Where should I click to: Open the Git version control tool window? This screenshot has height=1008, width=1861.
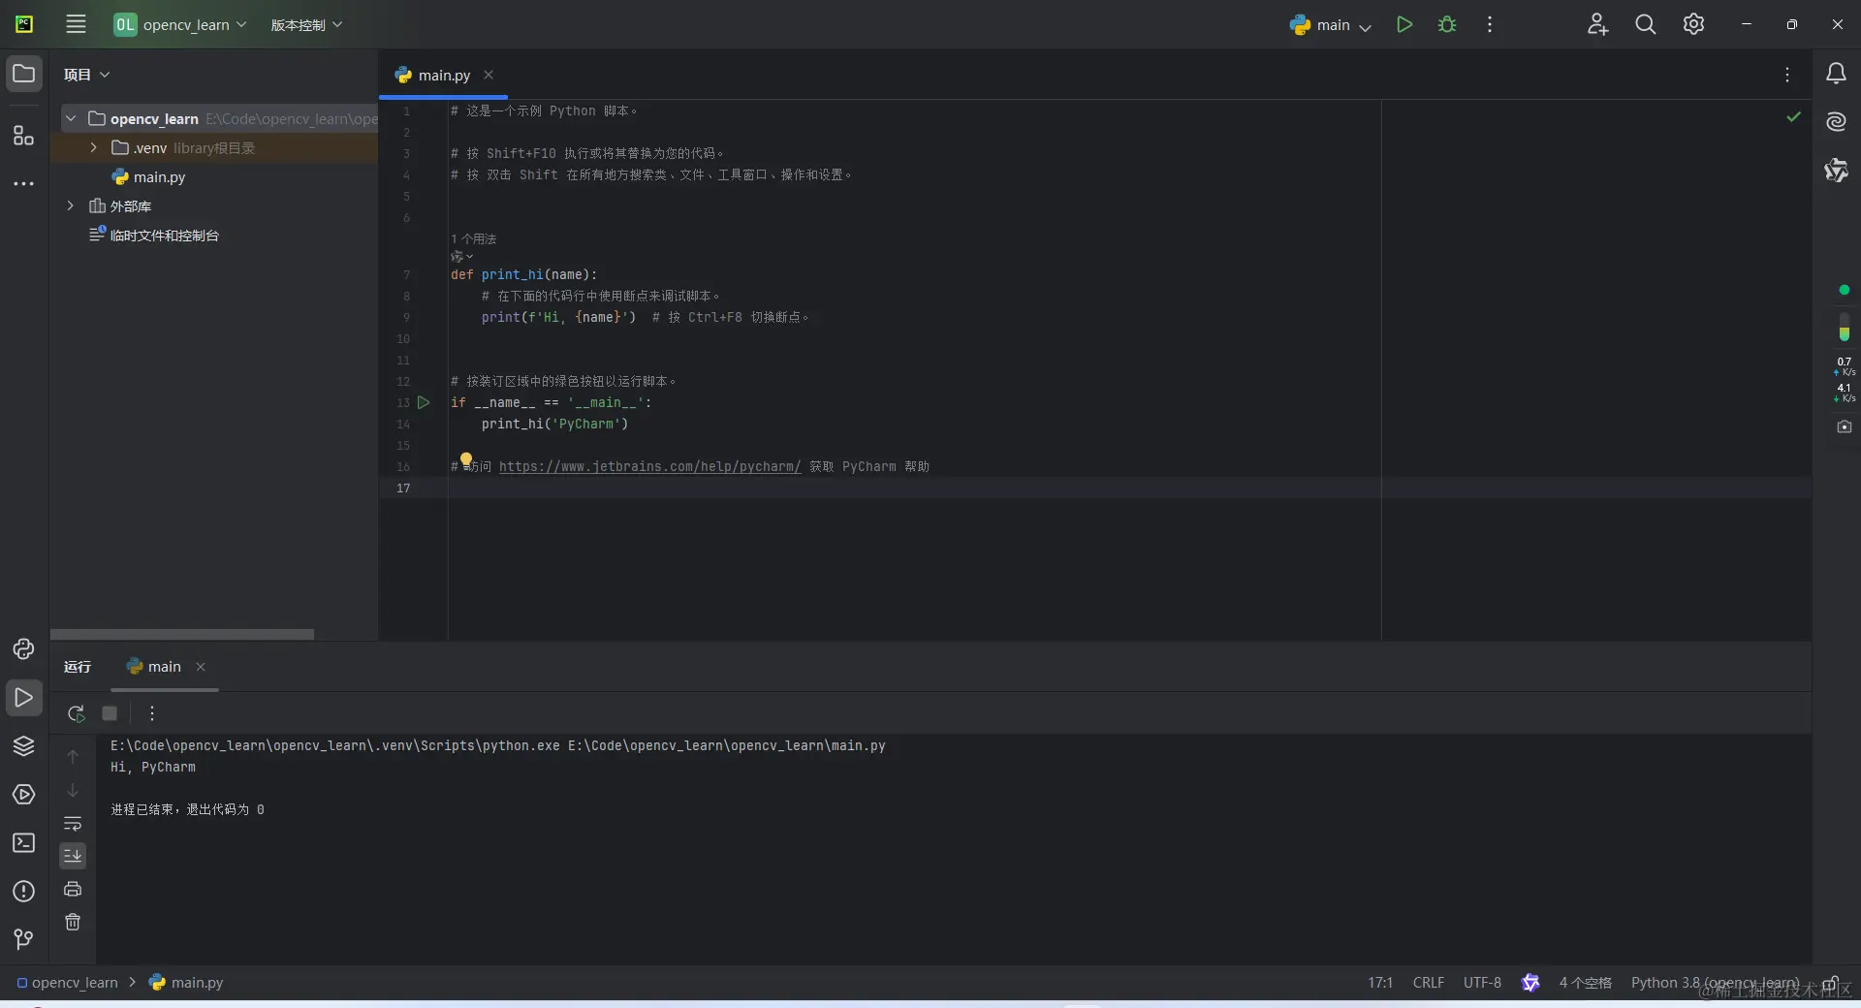pyautogui.click(x=23, y=939)
